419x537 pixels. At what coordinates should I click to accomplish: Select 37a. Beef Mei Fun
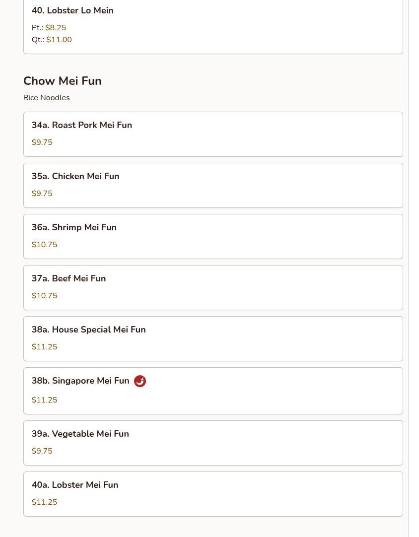click(69, 278)
